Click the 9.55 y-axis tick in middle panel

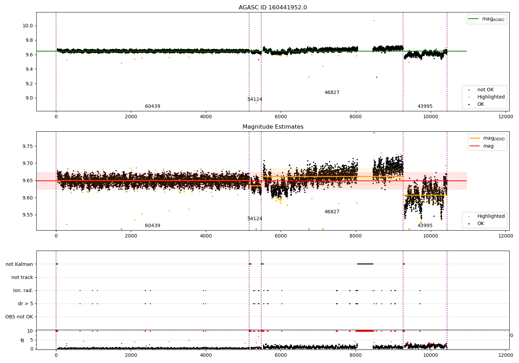coord(27,215)
